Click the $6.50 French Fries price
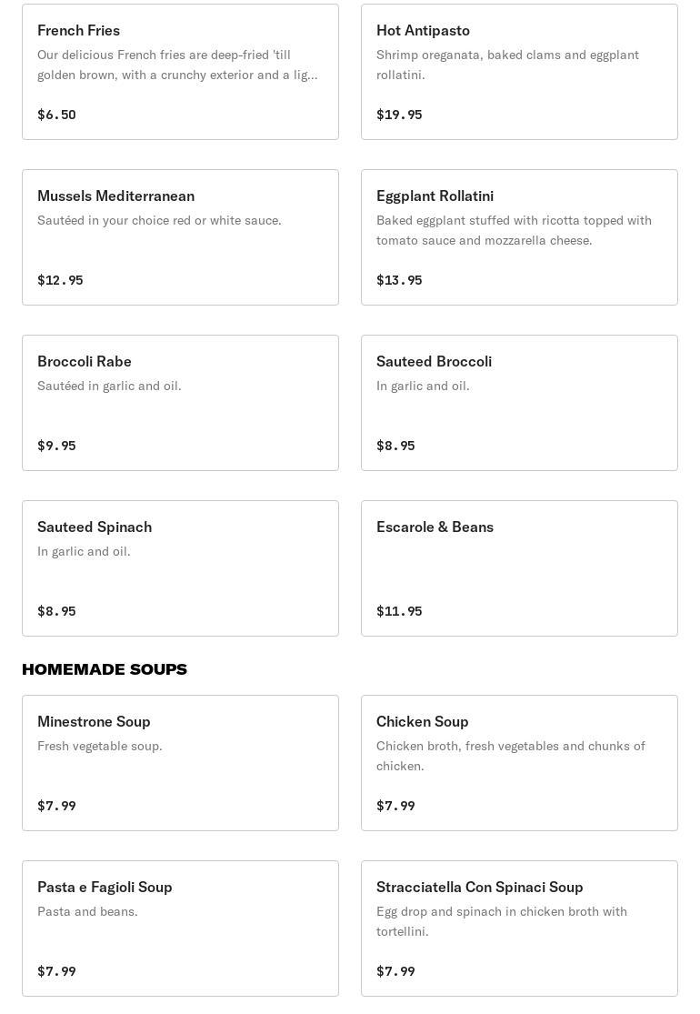This screenshot has width=700, height=1014. (56, 115)
